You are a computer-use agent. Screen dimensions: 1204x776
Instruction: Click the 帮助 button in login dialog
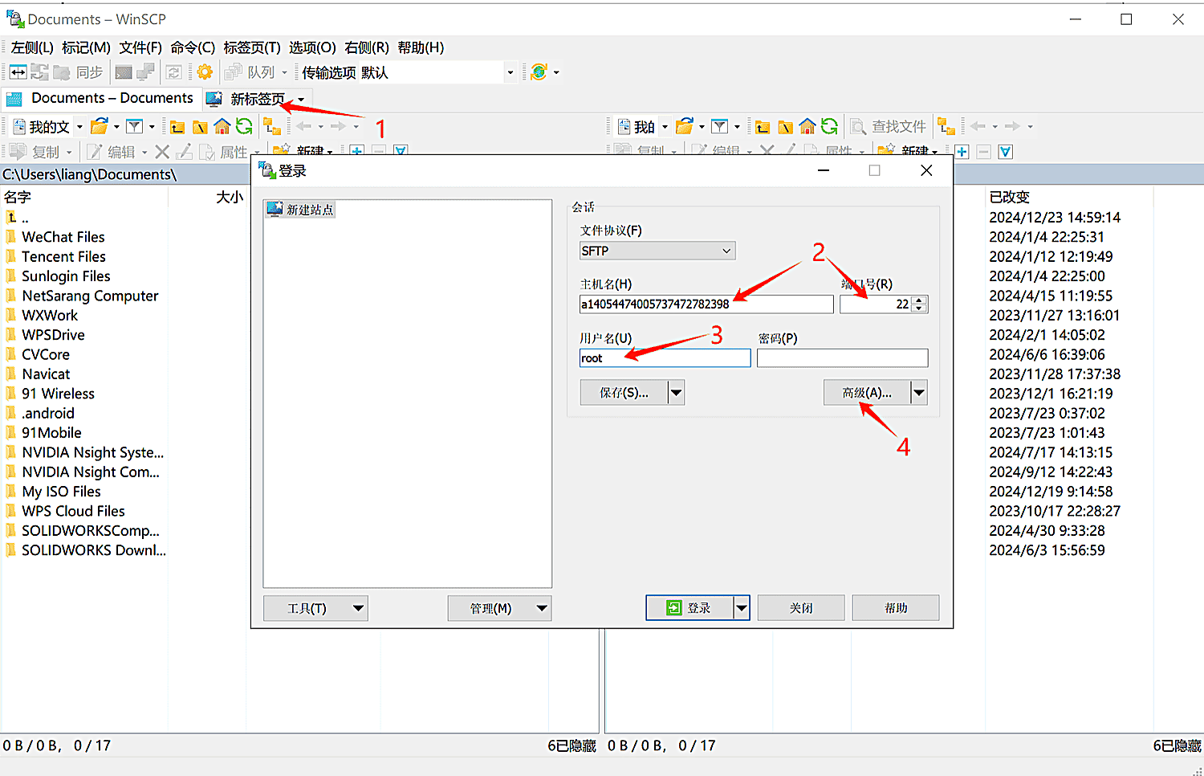(896, 608)
